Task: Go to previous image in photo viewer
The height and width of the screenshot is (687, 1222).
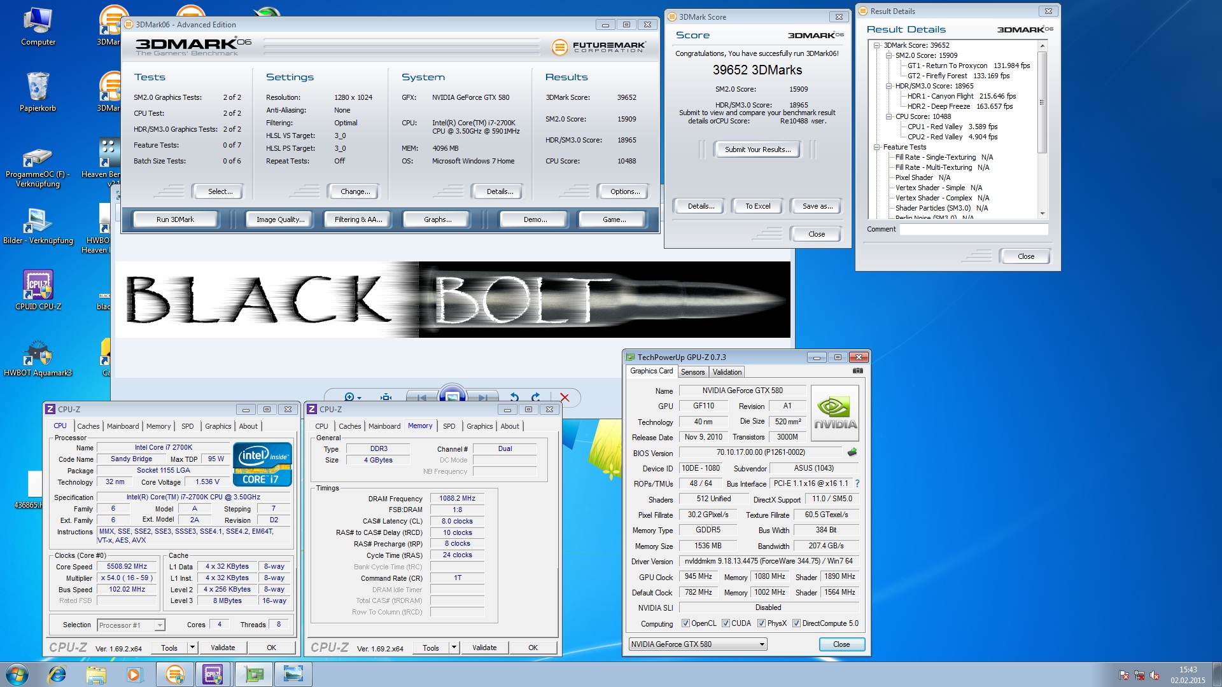Action: [x=422, y=398]
